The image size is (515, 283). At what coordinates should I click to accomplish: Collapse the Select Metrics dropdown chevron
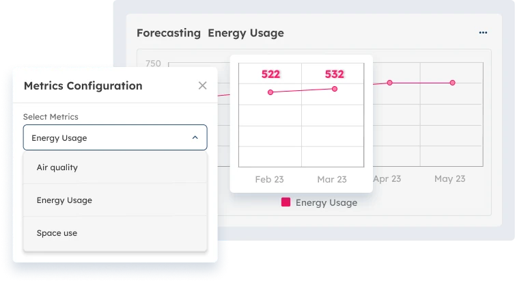click(x=195, y=137)
